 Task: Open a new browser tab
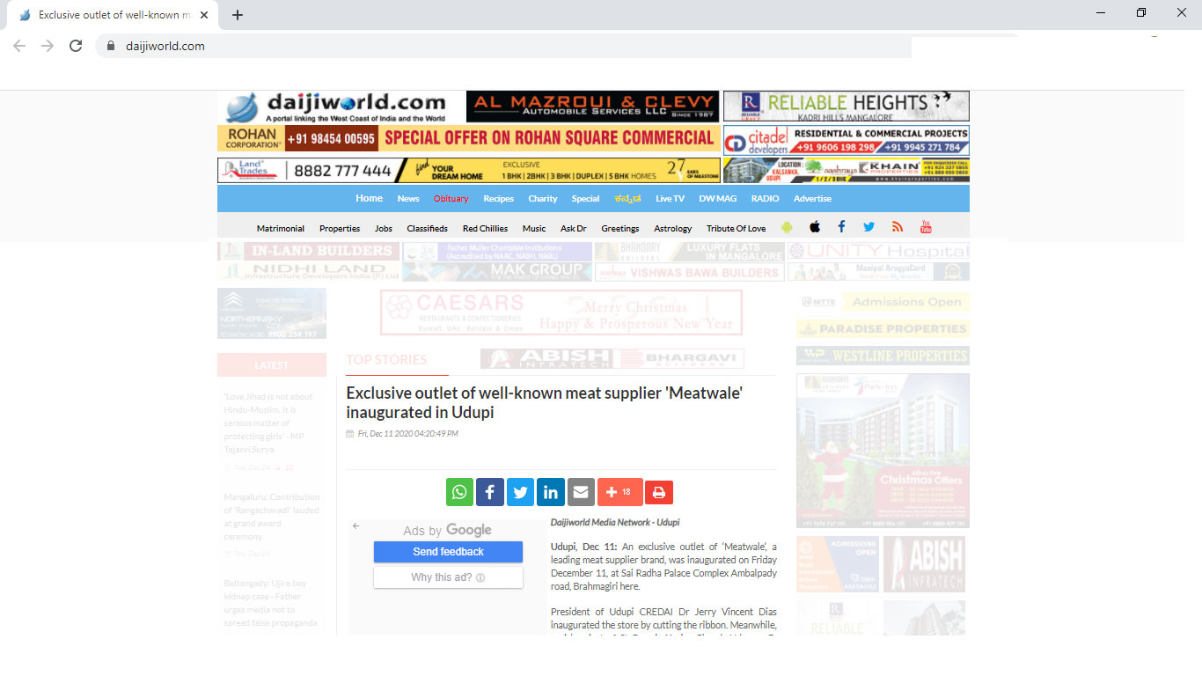tap(238, 15)
